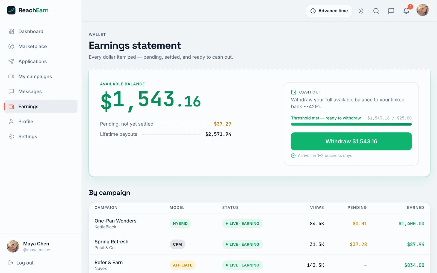Viewport: 437px width, 273px height.
Task: Click the checkmark icon beside Arrives in 1–2 days
Action: pos(293,156)
